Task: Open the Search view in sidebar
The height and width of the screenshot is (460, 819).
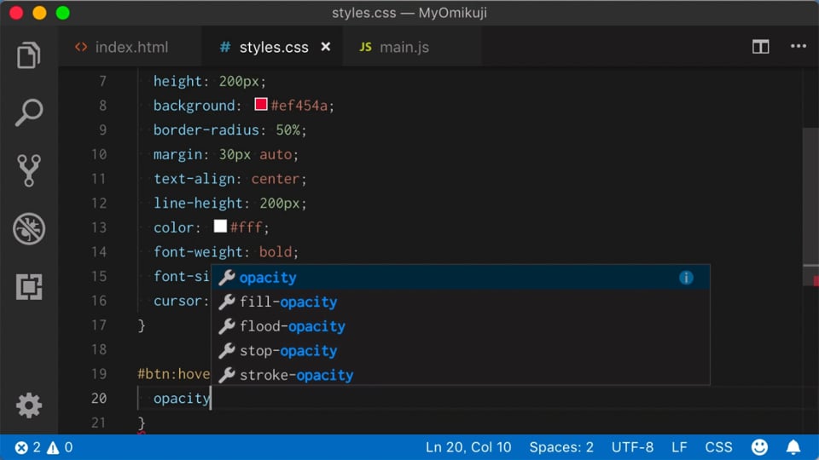Action: tap(29, 112)
